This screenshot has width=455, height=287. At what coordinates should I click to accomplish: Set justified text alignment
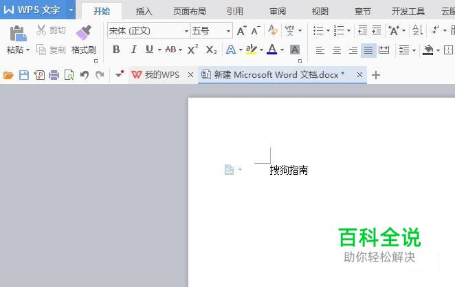click(368, 50)
